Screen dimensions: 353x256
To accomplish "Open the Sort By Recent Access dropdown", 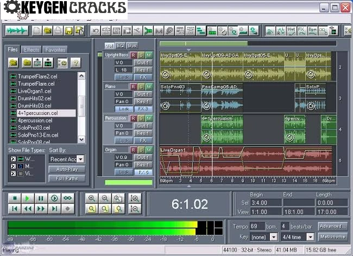I will [80, 159].
